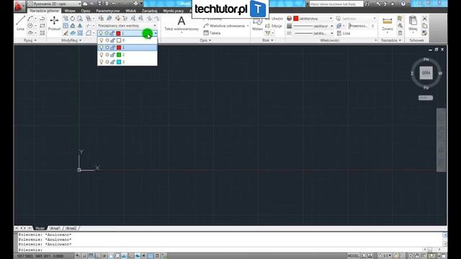Toggle the light bulb for layer 3
Screen dimensions: 461x259
pyautogui.click(x=102, y=62)
